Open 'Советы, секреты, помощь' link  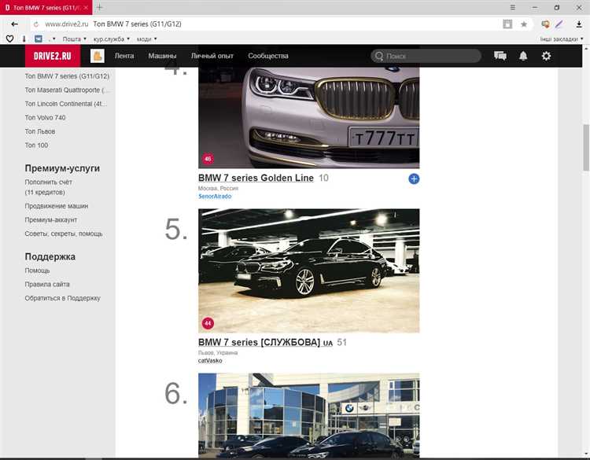click(64, 234)
